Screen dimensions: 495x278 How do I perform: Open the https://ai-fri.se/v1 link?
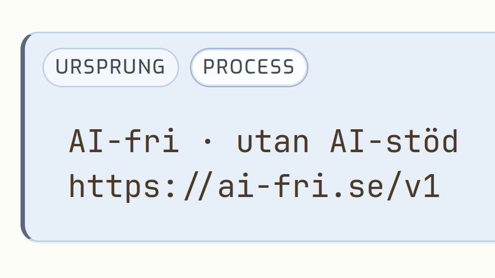(254, 187)
